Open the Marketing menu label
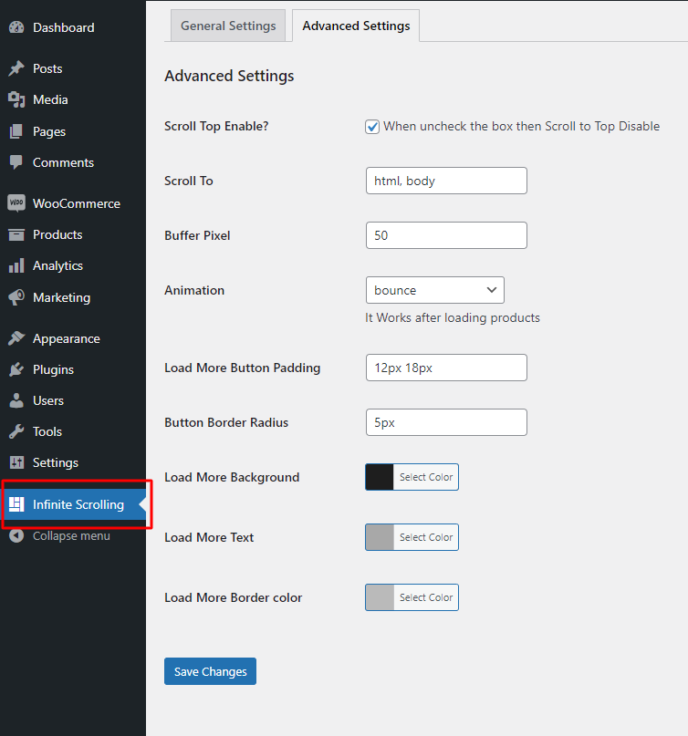Image resolution: width=688 pixels, height=736 pixels. [61, 297]
